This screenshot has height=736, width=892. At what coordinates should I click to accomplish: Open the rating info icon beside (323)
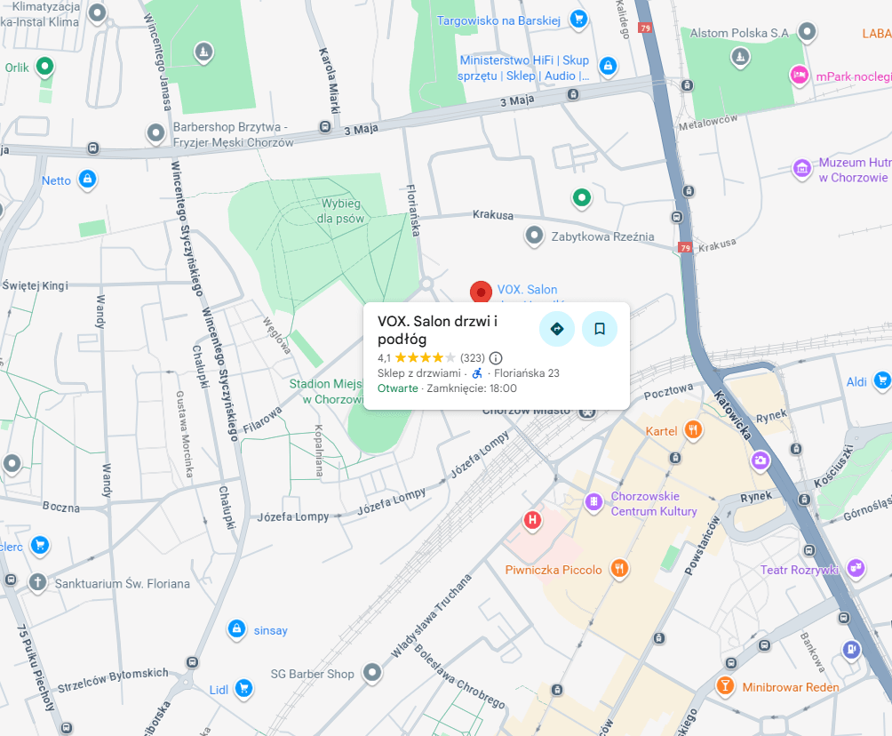click(x=496, y=358)
